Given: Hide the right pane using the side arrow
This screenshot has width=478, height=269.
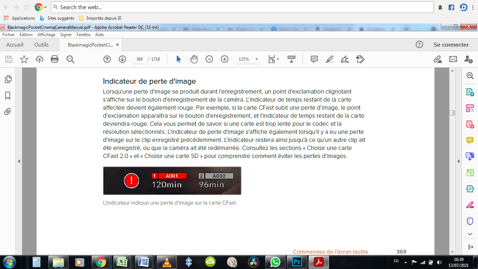Looking at the screenshot, I should [x=458, y=161].
